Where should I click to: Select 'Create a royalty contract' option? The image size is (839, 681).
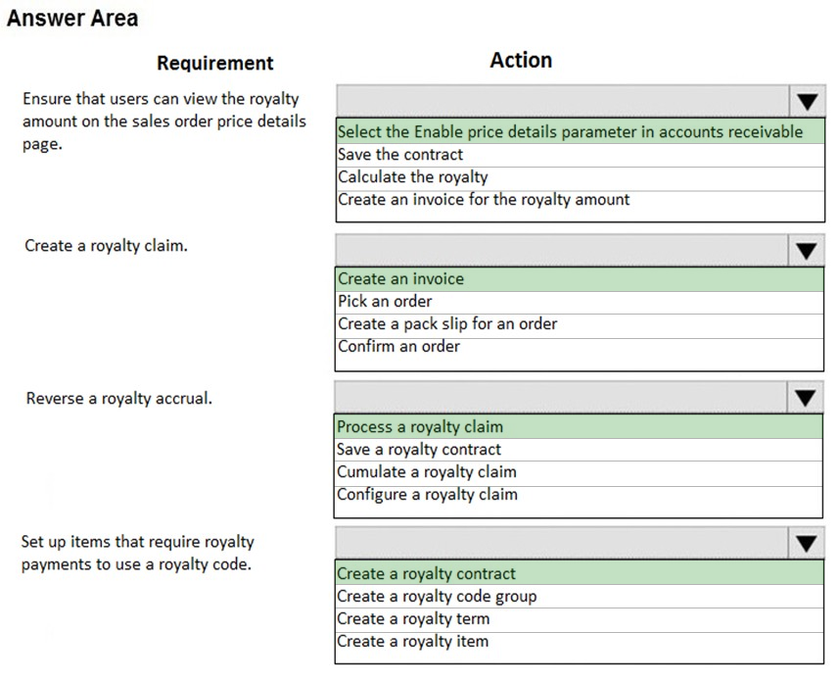pyautogui.click(x=580, y=573)
